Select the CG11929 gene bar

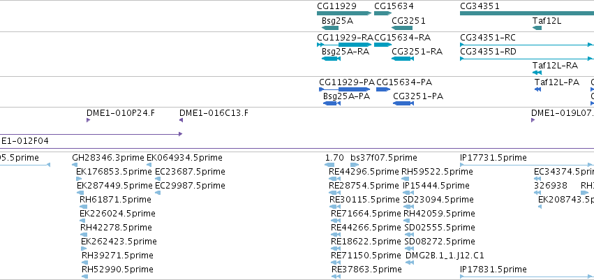pos(344,13)
